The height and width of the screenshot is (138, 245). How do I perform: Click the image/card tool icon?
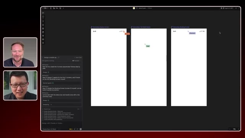click(x=43, y=39)
